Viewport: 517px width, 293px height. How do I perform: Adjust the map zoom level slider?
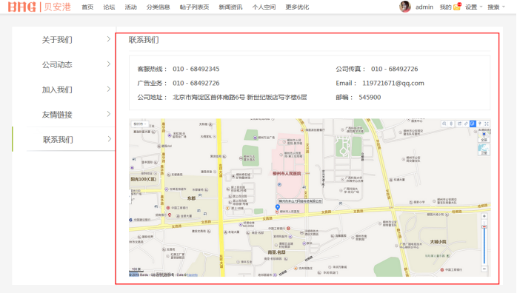click(x=484, y=227)
